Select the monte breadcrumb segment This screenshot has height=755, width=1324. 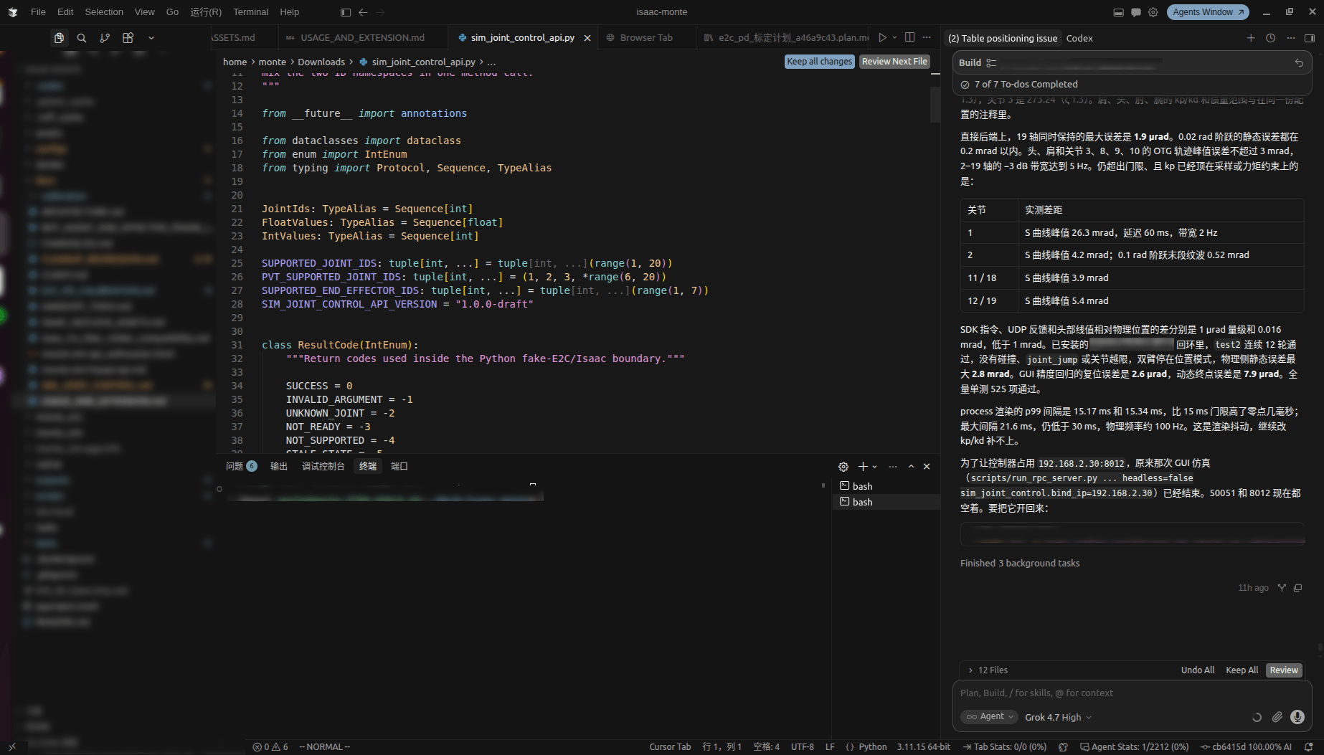[272, 62]
